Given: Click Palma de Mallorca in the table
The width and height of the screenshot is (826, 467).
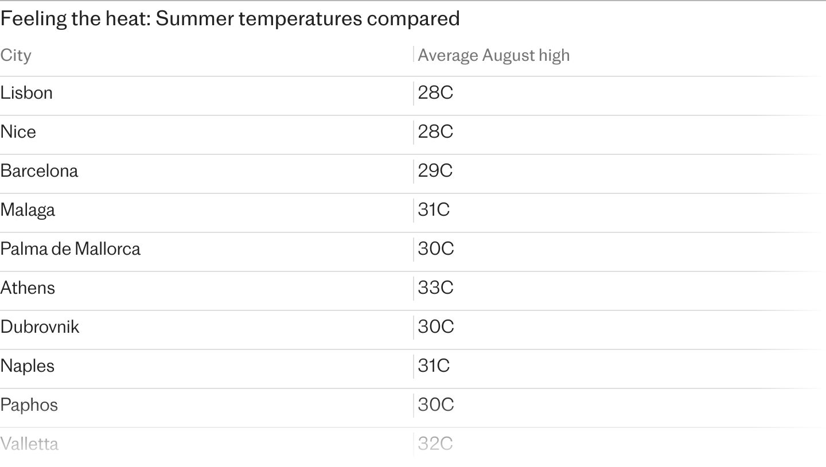Looking at the screenshot, I should pyautogui.click(x=70, y=249).
